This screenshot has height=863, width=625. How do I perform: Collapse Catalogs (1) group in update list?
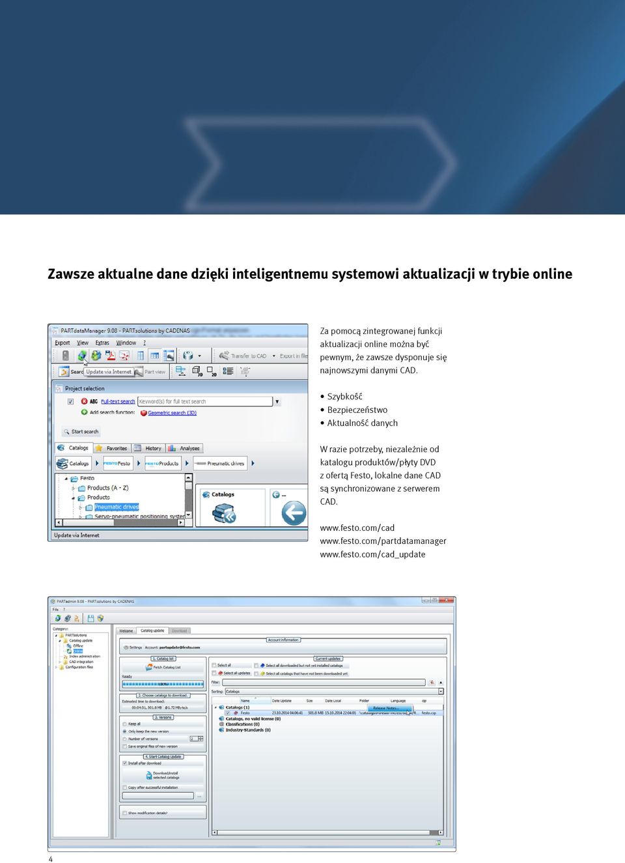coord(215,707)
